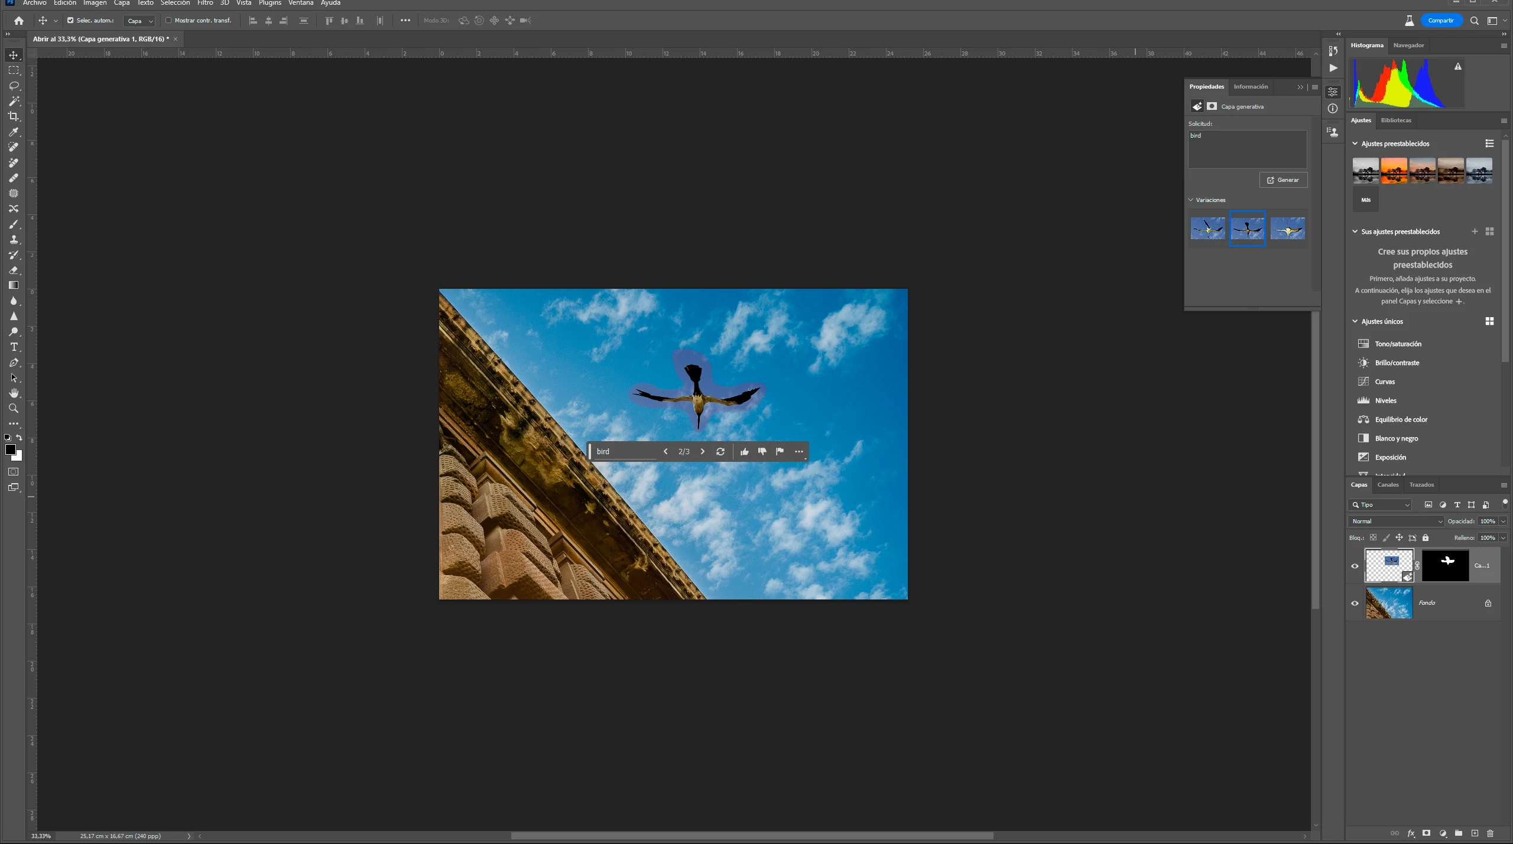
Task: Click thumbs up on generated bird
Action: [744, 452]
